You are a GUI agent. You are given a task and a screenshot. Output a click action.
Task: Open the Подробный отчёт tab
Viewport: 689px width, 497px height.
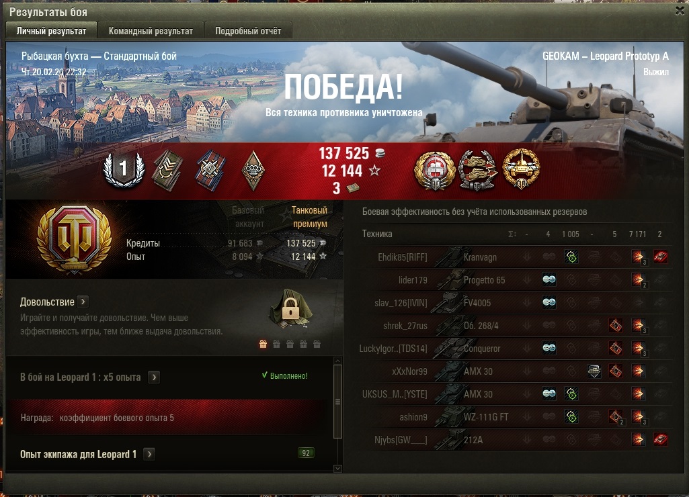[248, 31]
